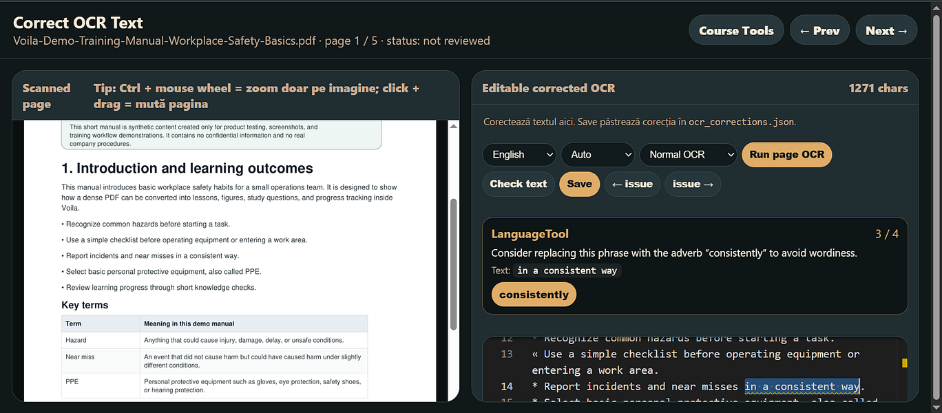Click 'Personal protective equipment such as gloves' cell

coord(252,385)
